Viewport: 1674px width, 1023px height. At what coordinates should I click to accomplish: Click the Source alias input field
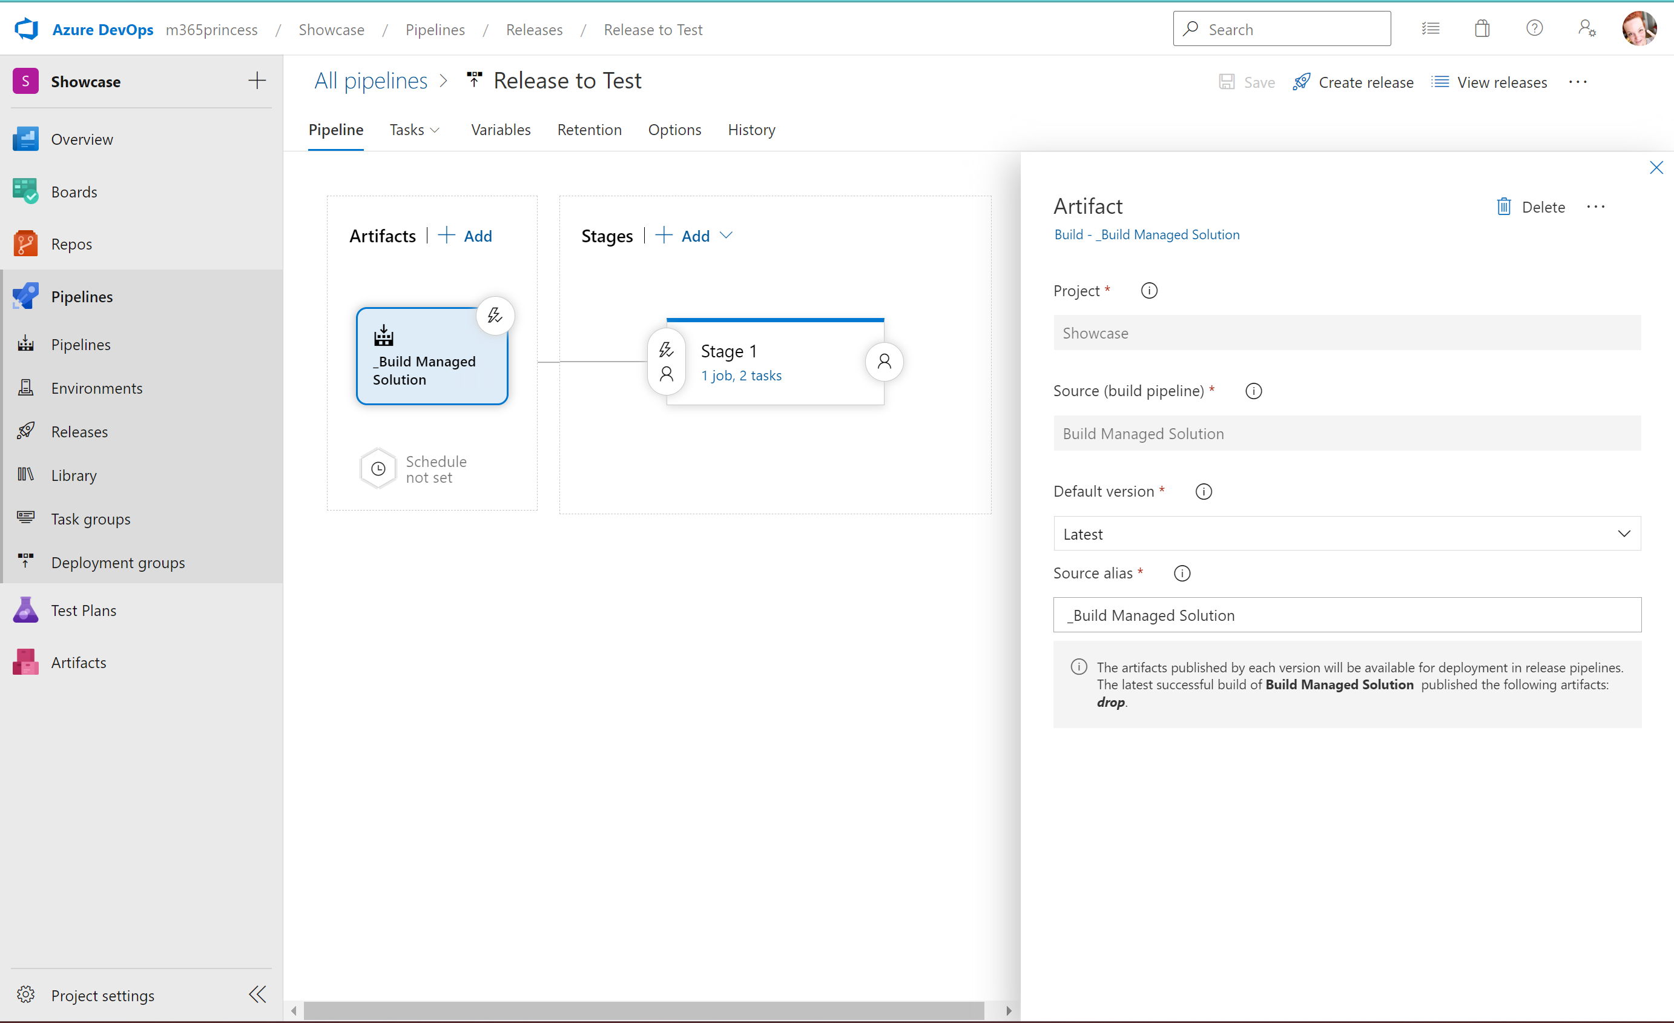click(1346, 615)
